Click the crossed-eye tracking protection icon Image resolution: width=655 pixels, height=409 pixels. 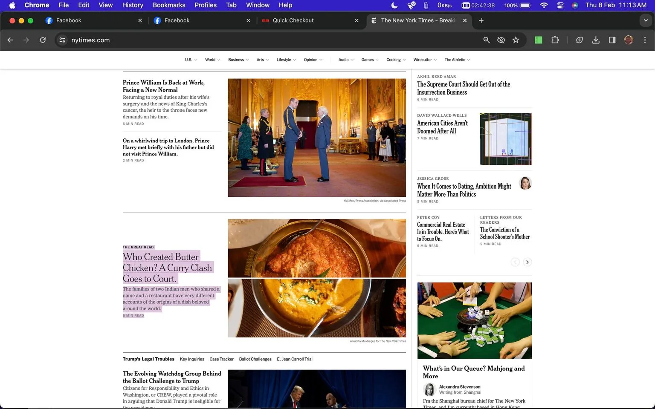point(501,40)
